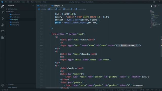Viewport: 162px width, 91px height.
Task: Open config.php in the explorer
Action: [x=16, y=14]
